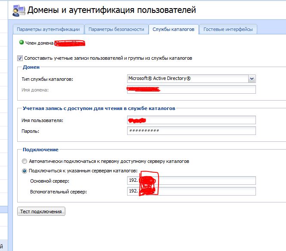Select automatic connection to first available server
The height and width of the screenshot is (251, 286).
tap(24, 161)
